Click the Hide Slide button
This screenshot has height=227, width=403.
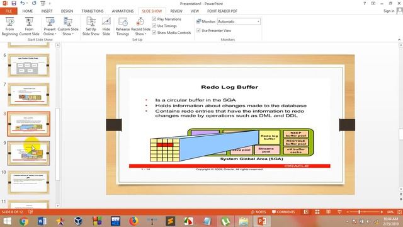[106, 26]
